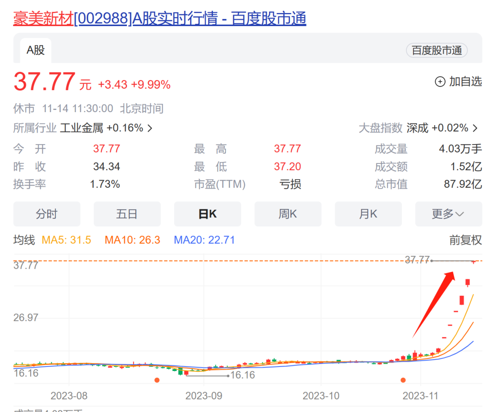The width and height of the screenshot is (486, 412).
Task: Click the orange event dot before 2023-11
Action: pos(403,380)
